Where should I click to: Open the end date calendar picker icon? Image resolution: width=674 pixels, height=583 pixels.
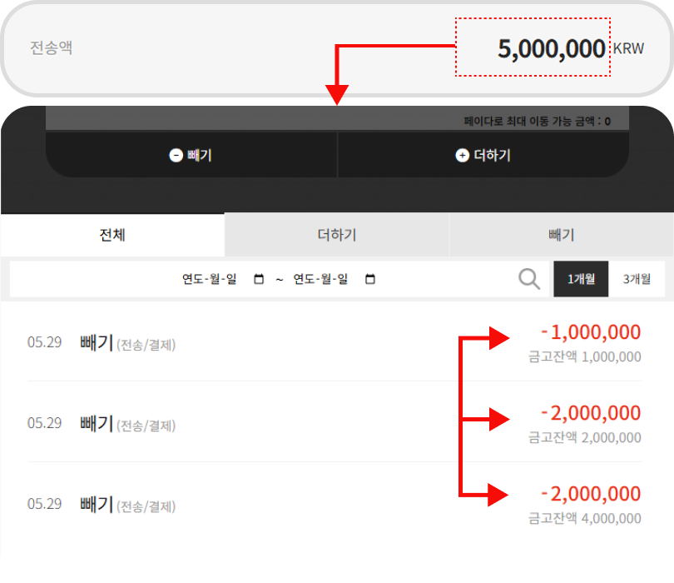pos(370,279)
